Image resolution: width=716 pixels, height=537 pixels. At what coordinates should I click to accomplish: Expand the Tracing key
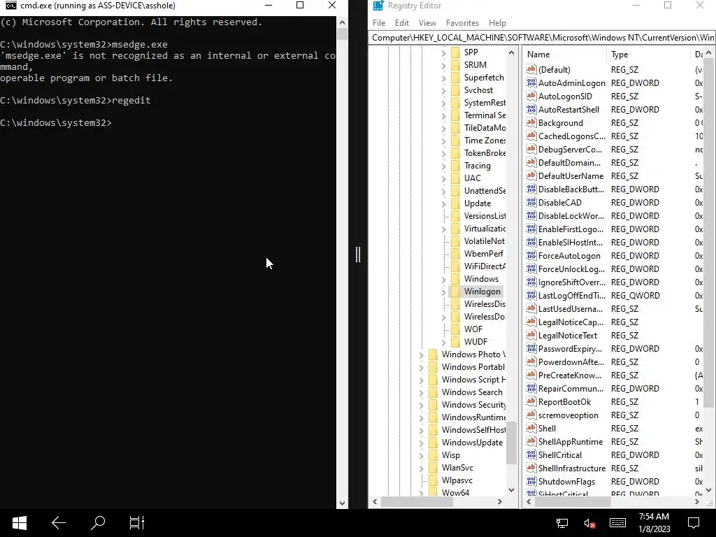(443, 166)
